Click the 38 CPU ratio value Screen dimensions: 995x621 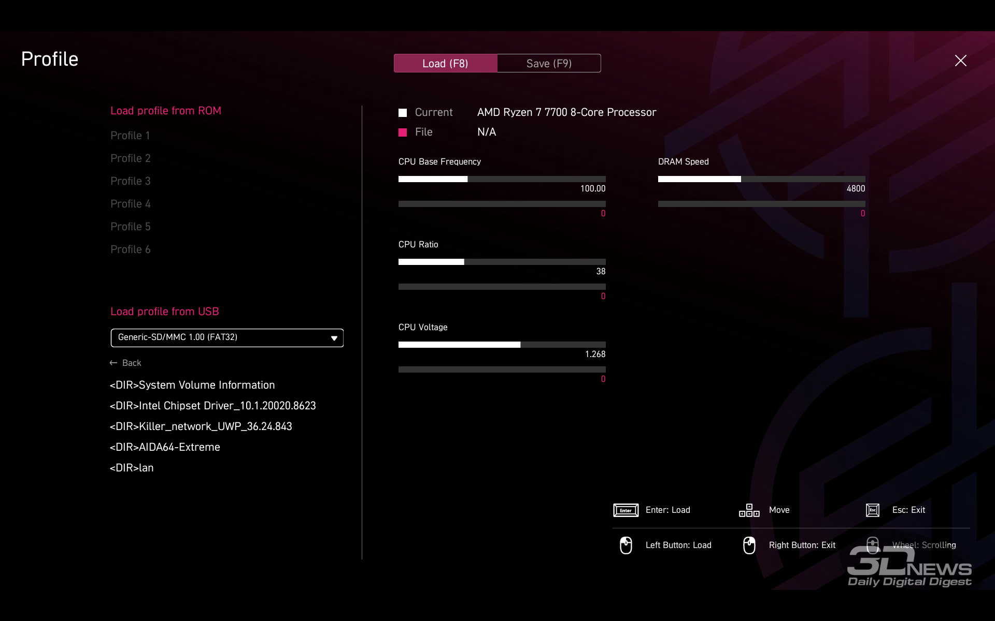click(x=601, y=272)
